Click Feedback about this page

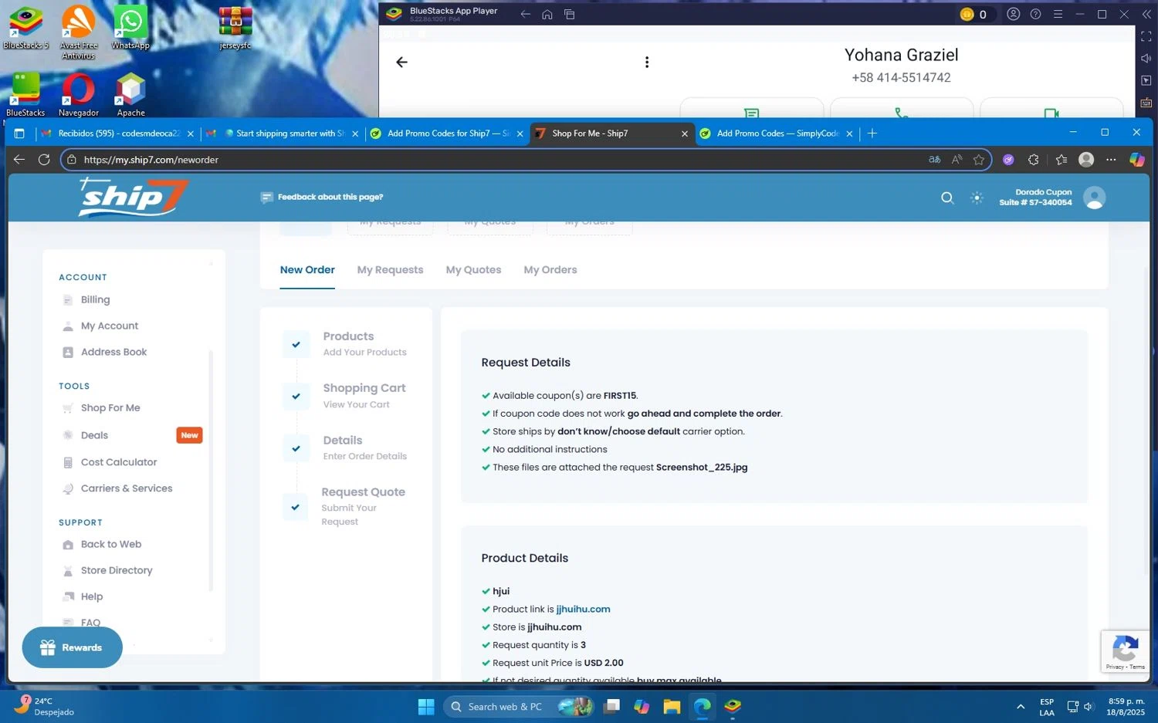click(322, 198)
